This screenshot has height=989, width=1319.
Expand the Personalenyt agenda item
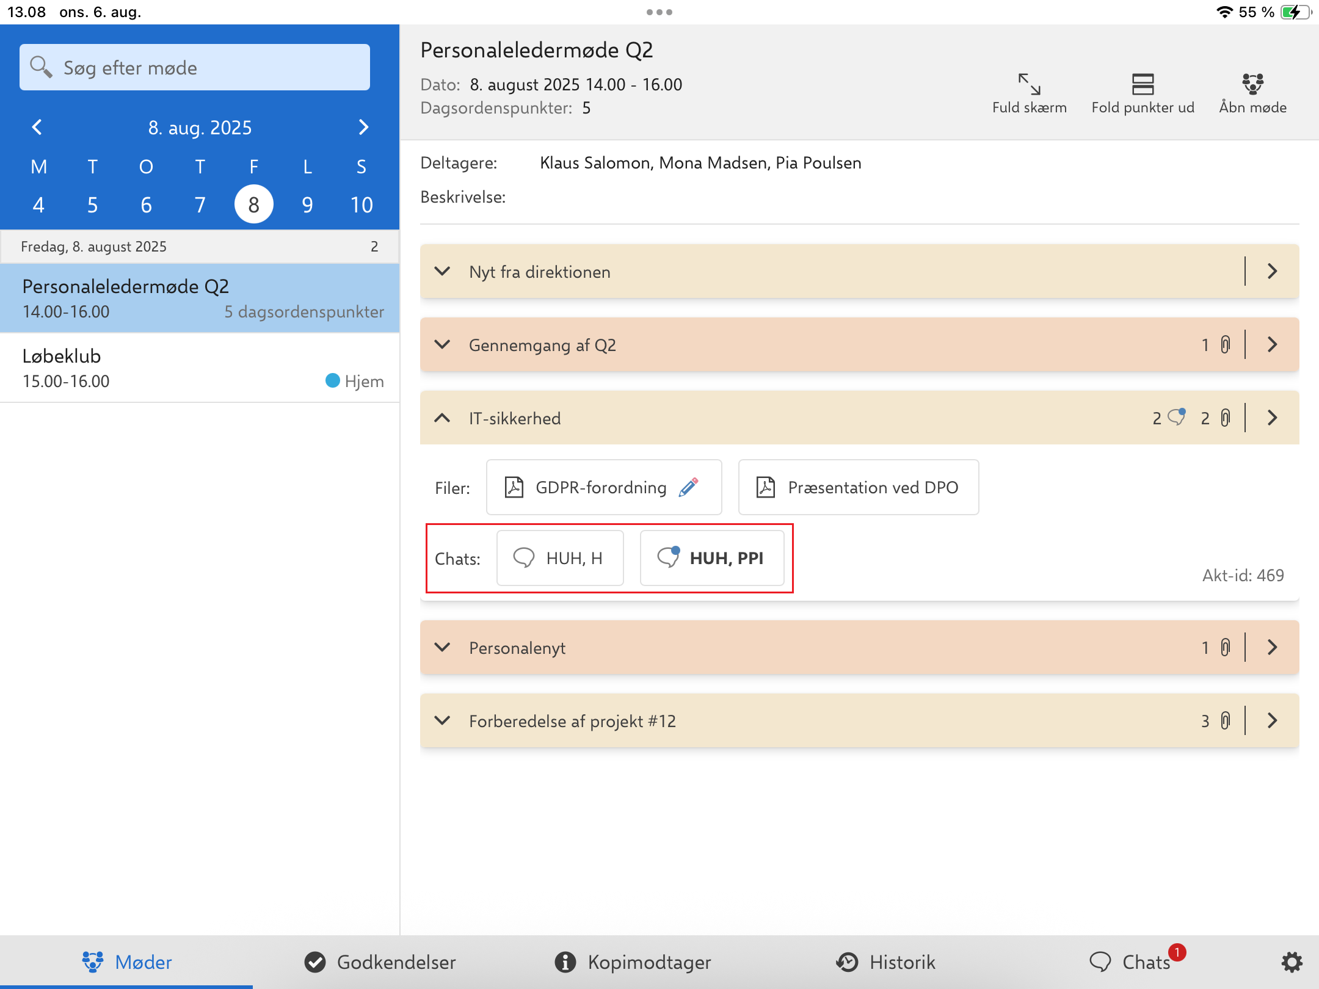(442, 647)
